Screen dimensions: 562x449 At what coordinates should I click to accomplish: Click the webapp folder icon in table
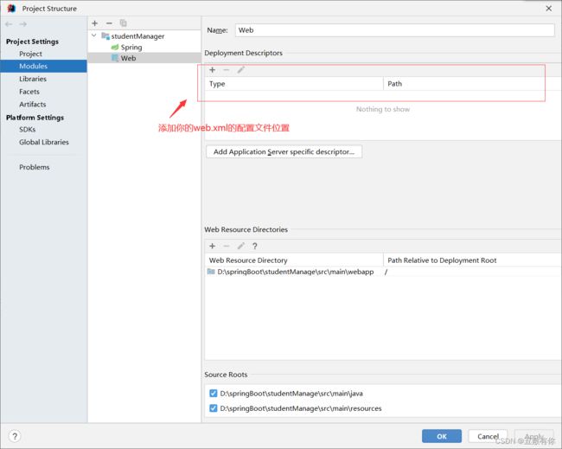(211, 272)
